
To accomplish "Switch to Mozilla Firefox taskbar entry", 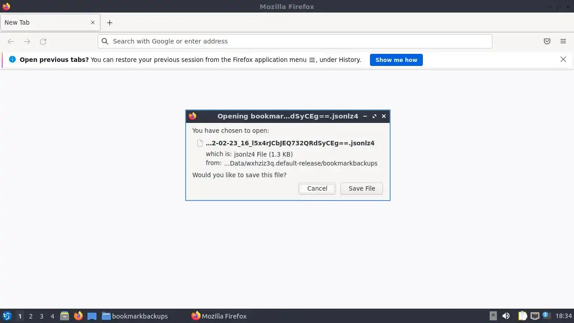I will (219, 316).
